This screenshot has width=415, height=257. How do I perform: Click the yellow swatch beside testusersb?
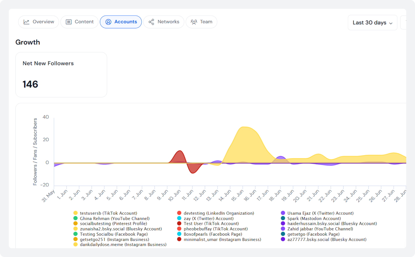point(75,213)
